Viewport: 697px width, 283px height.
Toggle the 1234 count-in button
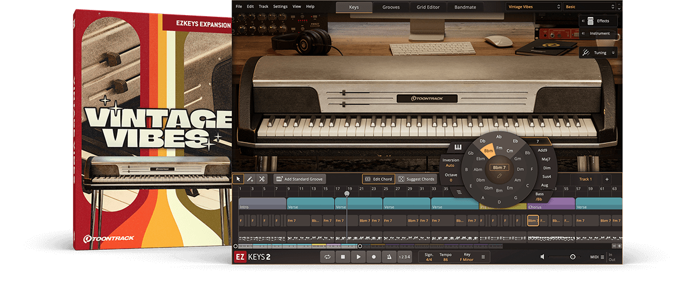coord(404,257)
